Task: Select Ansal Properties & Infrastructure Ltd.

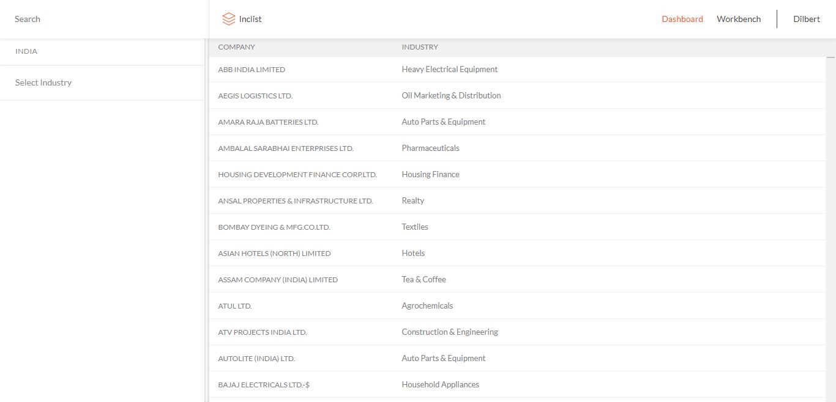Action: pos(295,201)
